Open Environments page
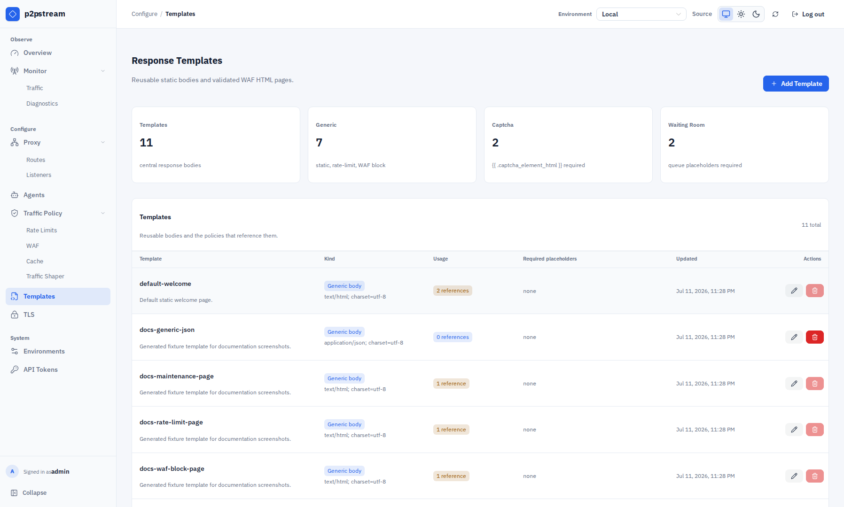This screenshot has height=507, width=844. (x=58, y=351)
